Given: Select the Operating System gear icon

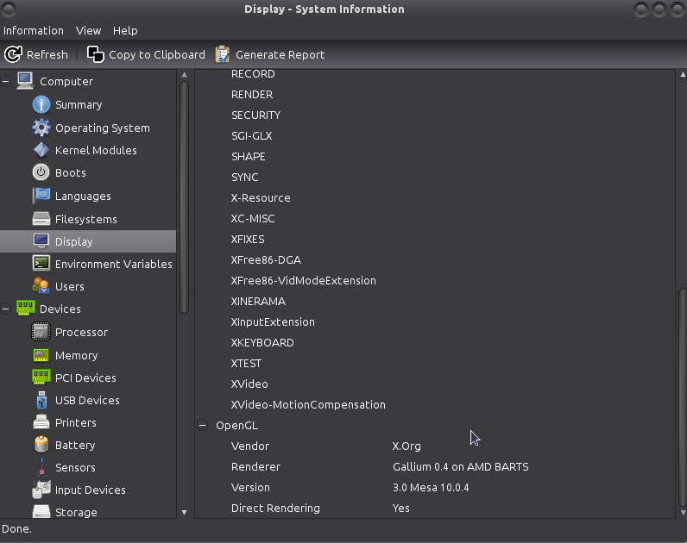Looking at the screenshot, I should 41,128.
